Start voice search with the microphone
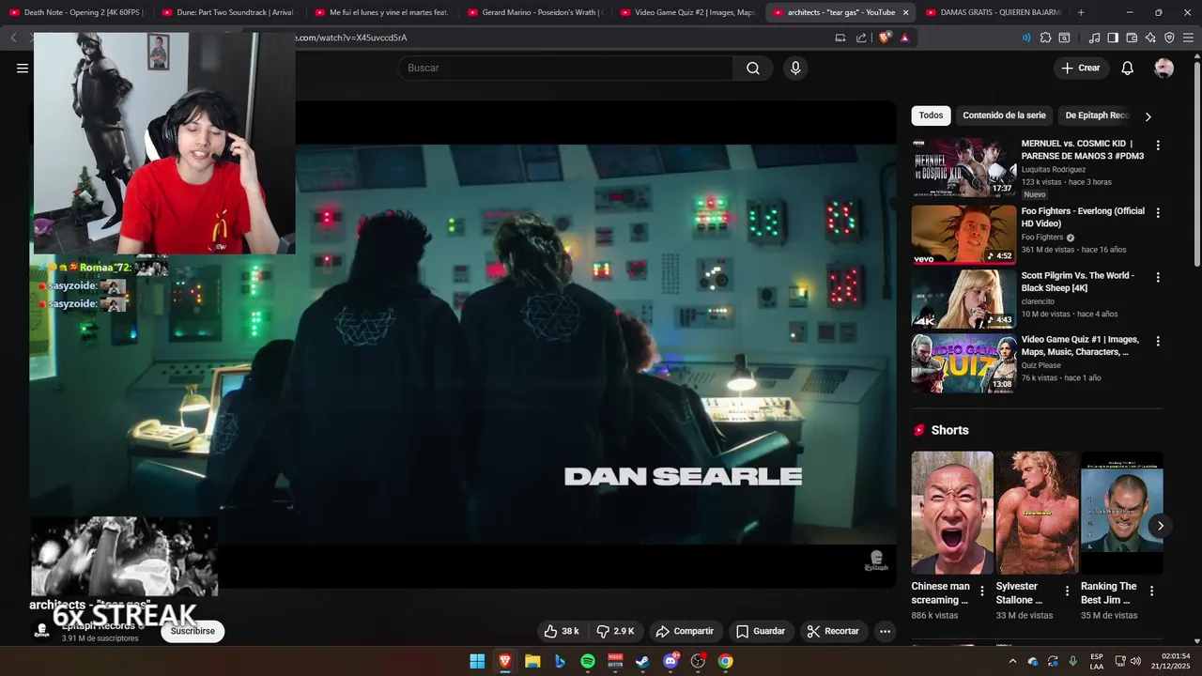This screenshot has height=676, width=1202. pyautogui.click(x=795, y=68)
